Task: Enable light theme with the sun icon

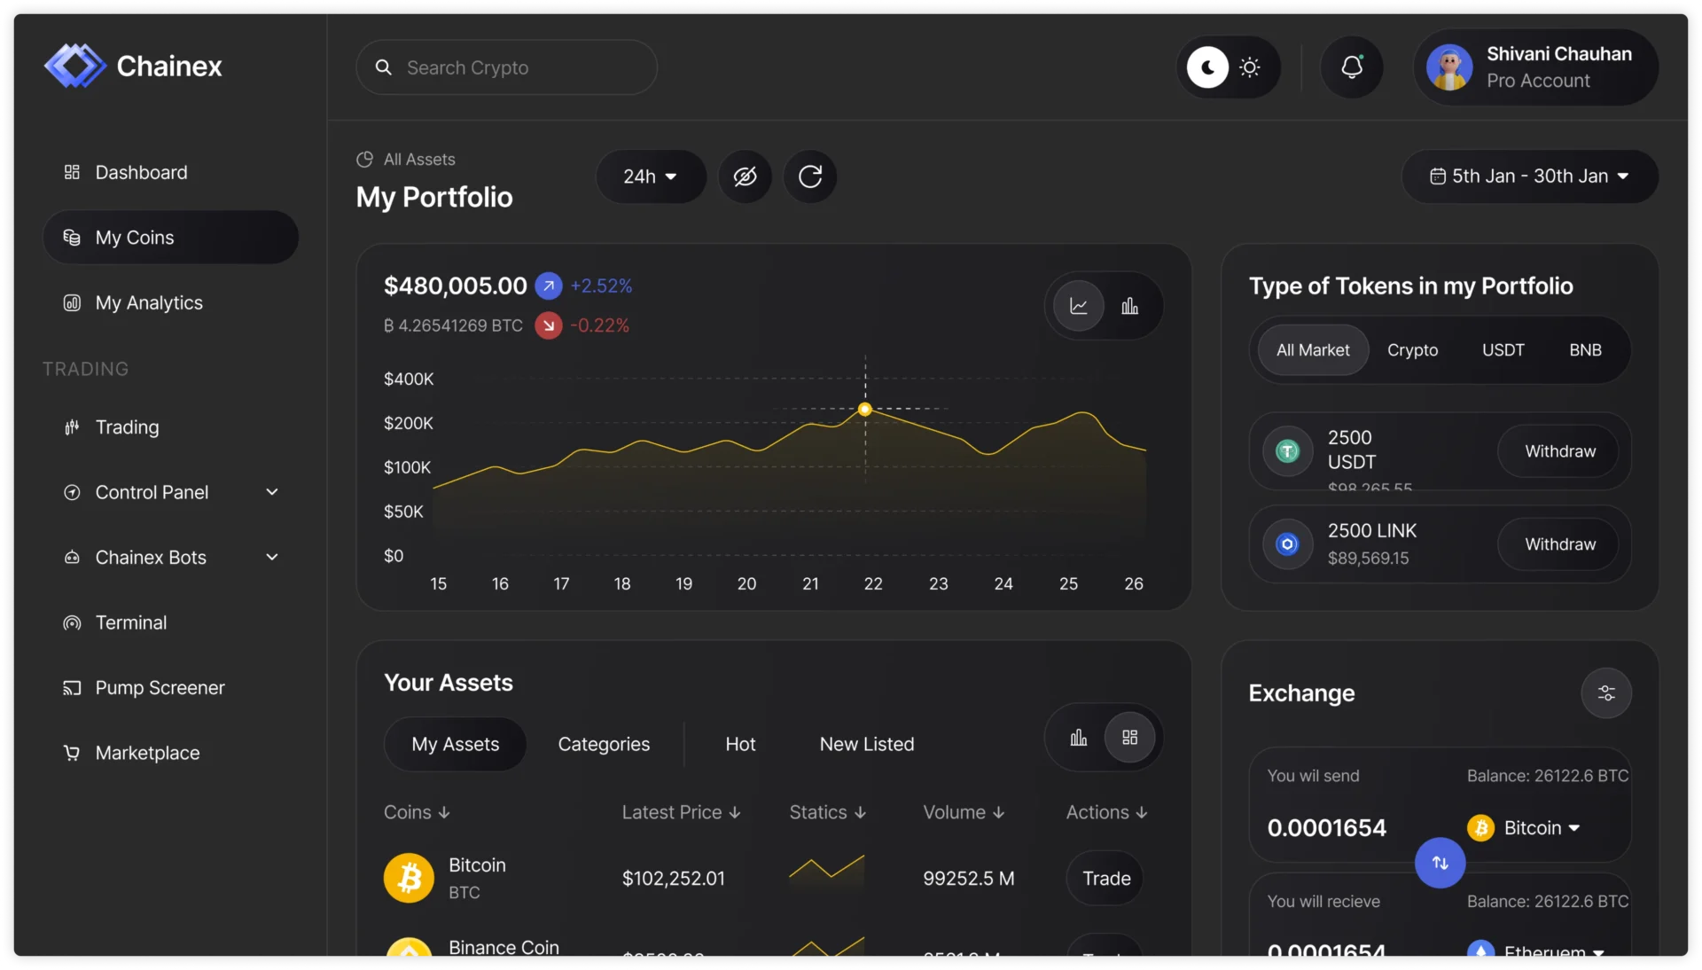Action: tap(1251, 67)
